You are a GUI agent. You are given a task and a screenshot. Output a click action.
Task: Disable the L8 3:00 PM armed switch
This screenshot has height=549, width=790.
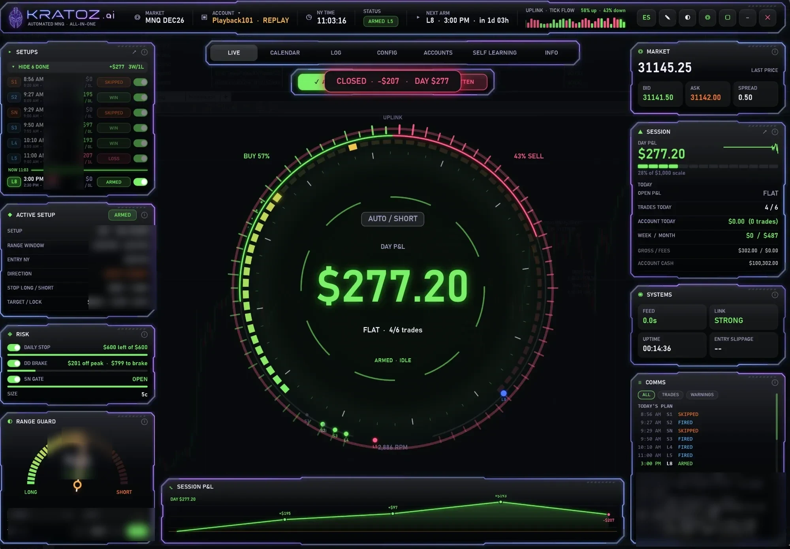click(141, 182)
